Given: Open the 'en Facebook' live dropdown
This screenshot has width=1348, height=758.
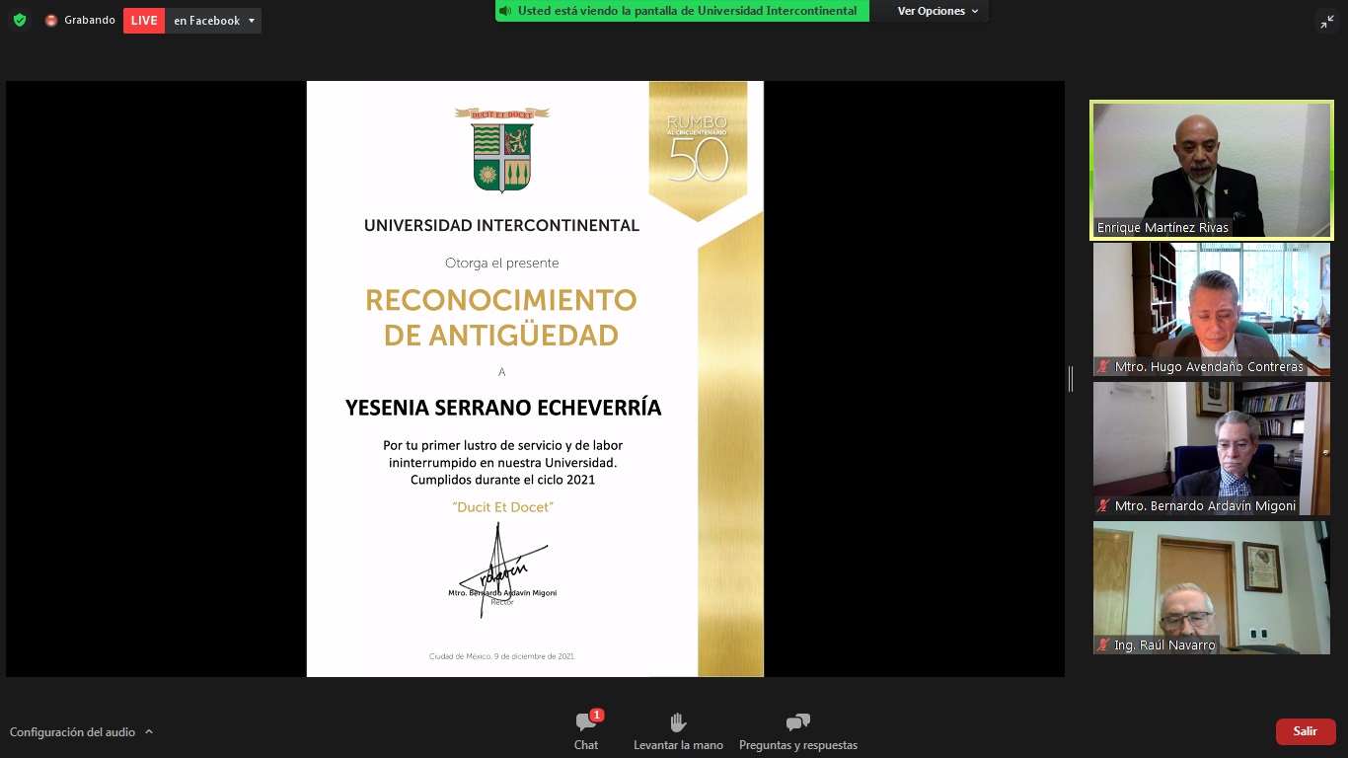Looking at the screenshot, I should coord(213,21).
